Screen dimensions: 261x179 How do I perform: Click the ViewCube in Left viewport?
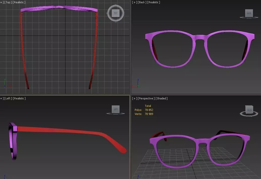(116, 109)
